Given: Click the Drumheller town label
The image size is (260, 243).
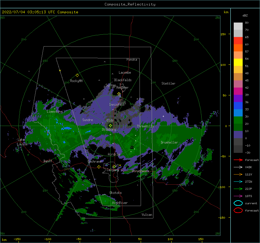Looking at the screenshot, I should pyautogui.click(x=169, y=142).
